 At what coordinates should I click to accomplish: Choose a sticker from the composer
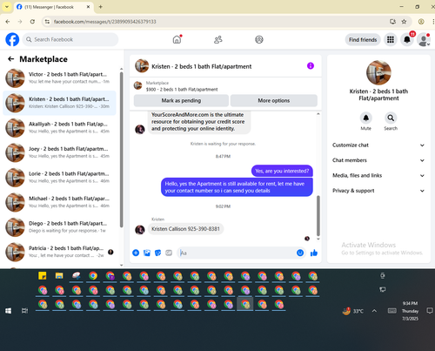[157, 253]
